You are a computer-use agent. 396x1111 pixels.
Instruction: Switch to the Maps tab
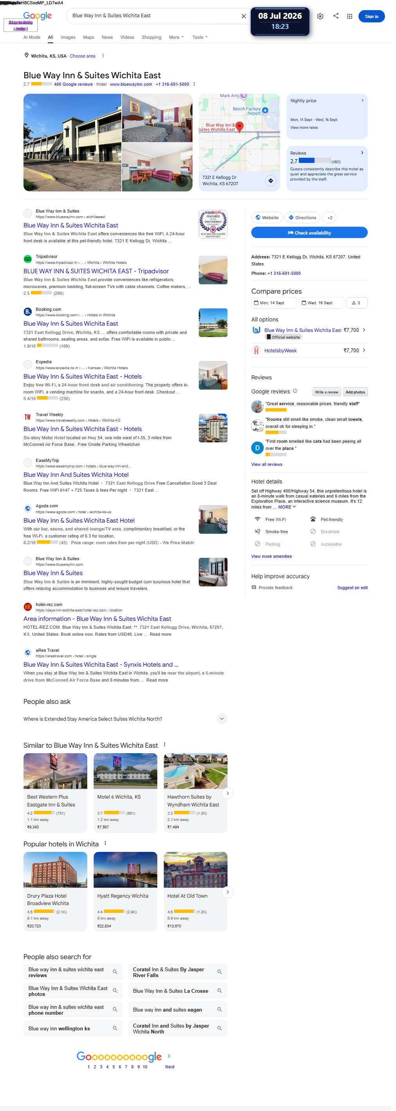[90, 38]
